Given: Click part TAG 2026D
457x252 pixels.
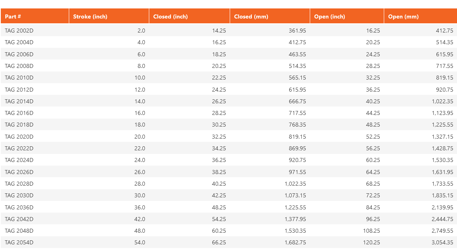Looking at the screenshot, I should (19, 172).
